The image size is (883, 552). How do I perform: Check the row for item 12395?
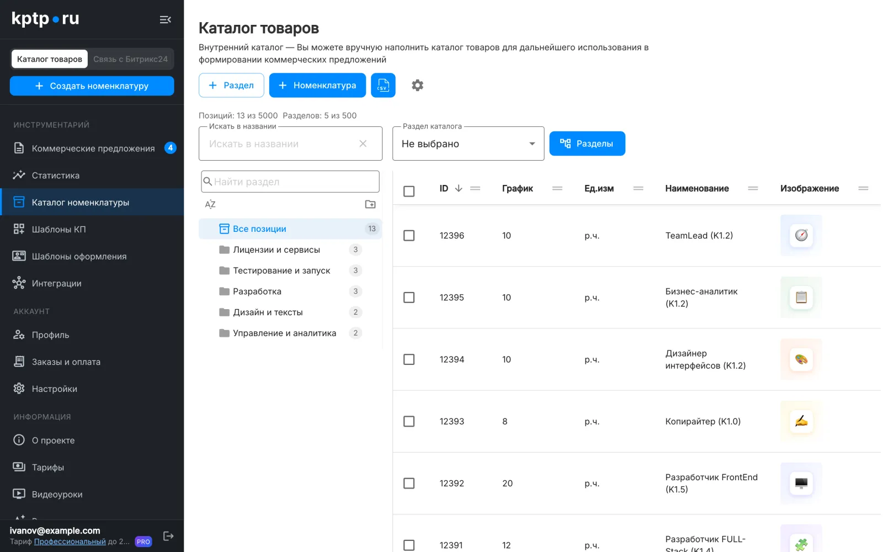point(409,298)
